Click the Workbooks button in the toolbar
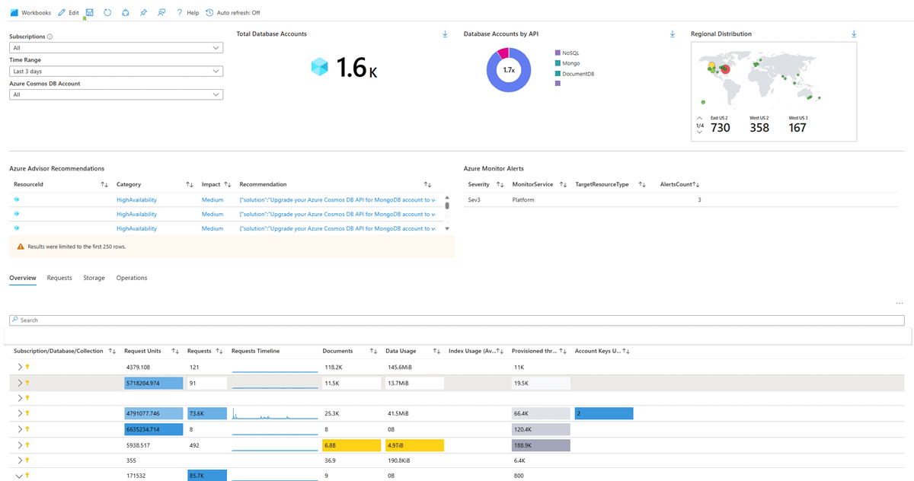 (30, 12)
